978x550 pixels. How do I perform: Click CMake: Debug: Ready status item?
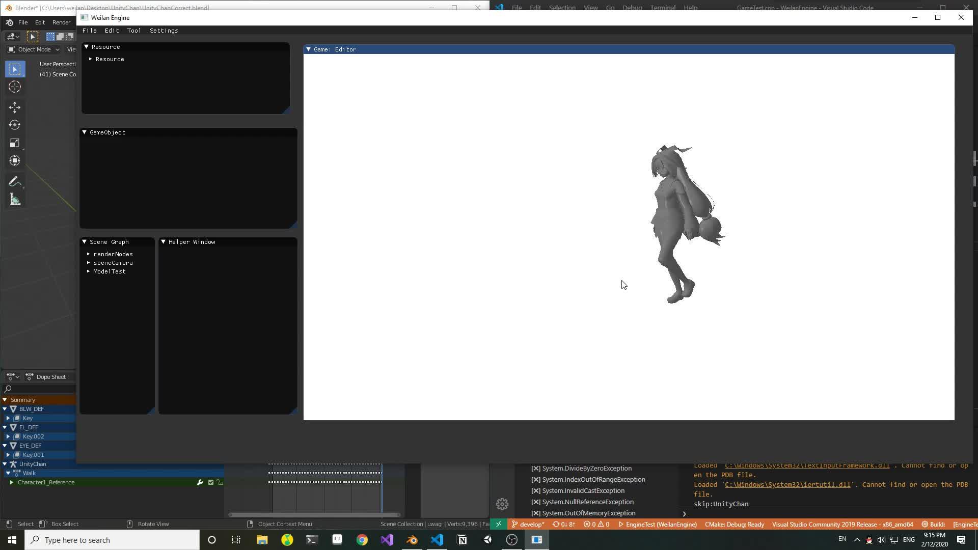coord(735,525)
